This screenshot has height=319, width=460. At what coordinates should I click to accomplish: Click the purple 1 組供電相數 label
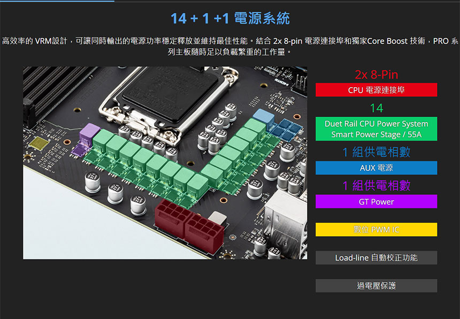(377, 186)
